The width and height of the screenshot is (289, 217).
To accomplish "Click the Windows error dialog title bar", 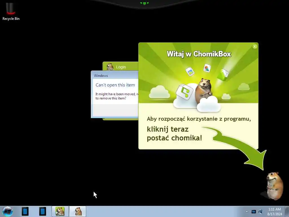I will tap(115, 75).
